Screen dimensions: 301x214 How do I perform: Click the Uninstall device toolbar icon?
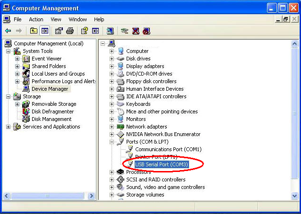[136, 31]
